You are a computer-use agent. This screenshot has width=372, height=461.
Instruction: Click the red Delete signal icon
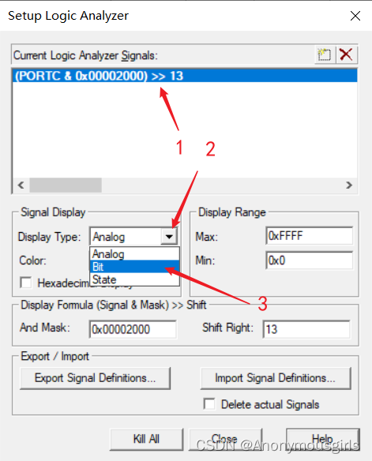[346, 54]
